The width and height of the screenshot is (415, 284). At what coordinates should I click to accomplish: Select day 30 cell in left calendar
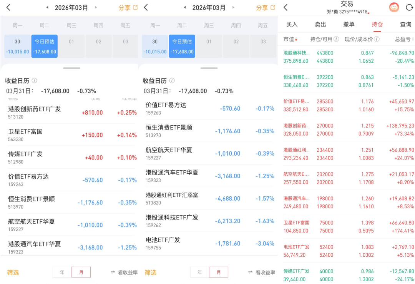point(17,46)
